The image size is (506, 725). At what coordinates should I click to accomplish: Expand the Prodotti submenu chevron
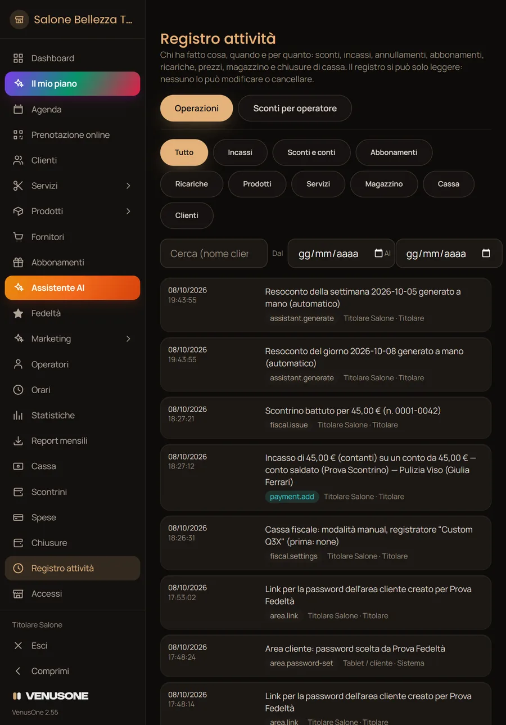click(x=128, y=211)
